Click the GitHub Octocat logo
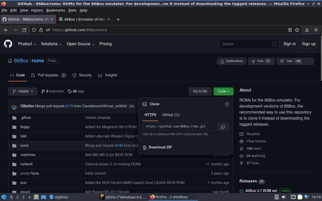The width and height of the screenshot is (322, 201). [8, 44]
